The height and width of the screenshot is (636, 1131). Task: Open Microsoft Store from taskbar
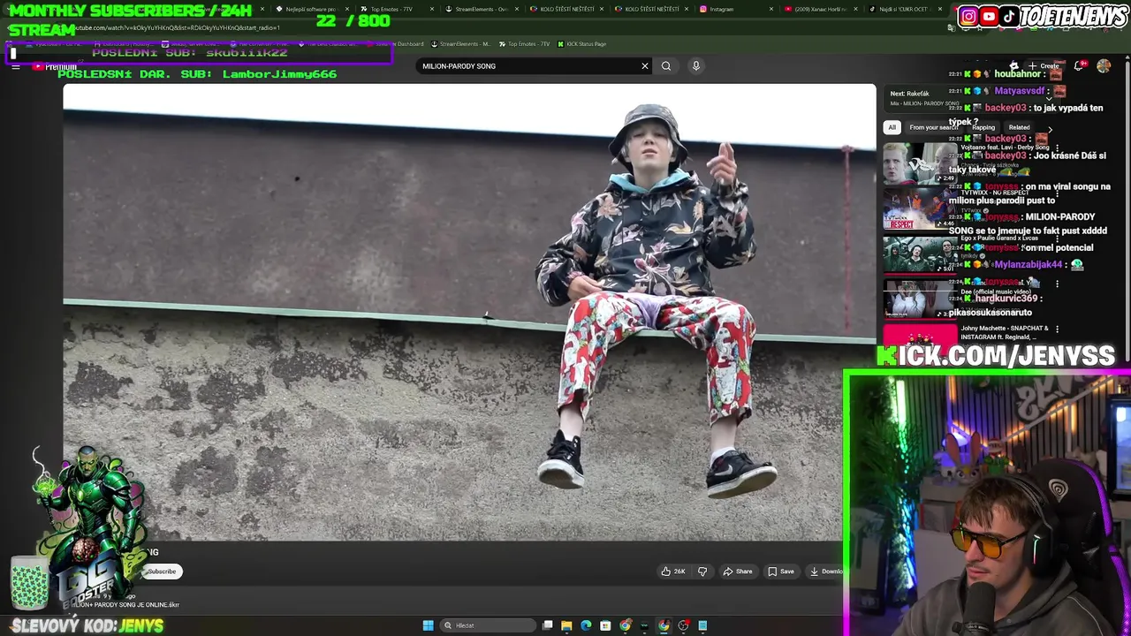[605, 625]
